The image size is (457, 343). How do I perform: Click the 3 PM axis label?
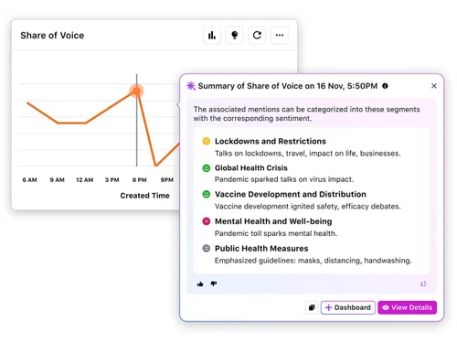coord(112,180)
